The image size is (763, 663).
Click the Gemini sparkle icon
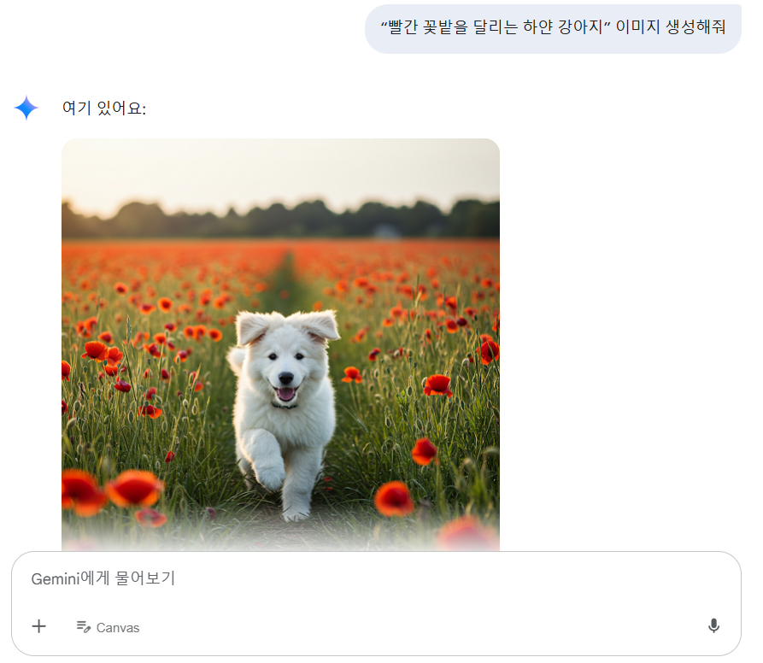point(26,108)
